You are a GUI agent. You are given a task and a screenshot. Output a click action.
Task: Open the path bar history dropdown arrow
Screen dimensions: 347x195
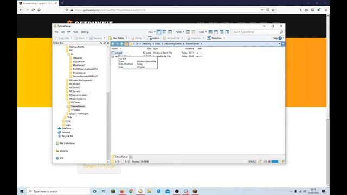pyautogui.click(x=279, y=44)
